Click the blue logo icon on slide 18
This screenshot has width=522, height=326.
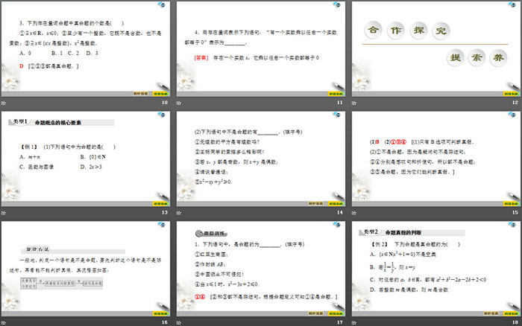point(512,224)
